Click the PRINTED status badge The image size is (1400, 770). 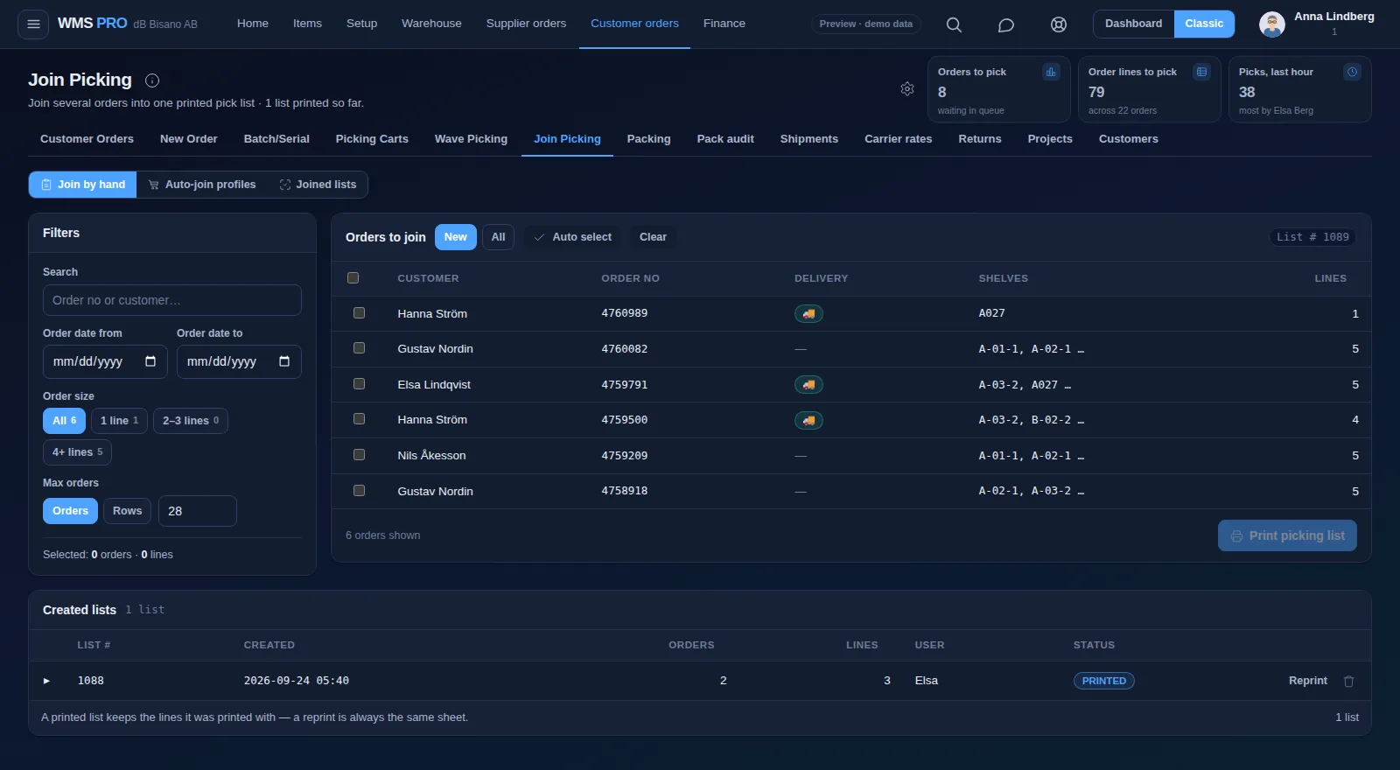coord(1103,681)
